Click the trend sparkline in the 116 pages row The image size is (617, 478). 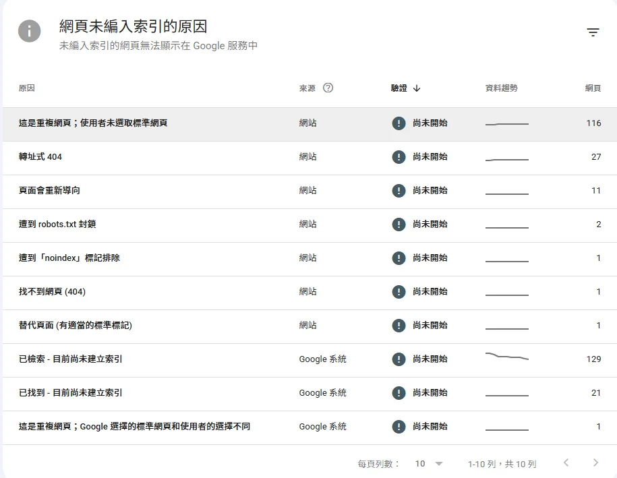[x=507, y=124]
